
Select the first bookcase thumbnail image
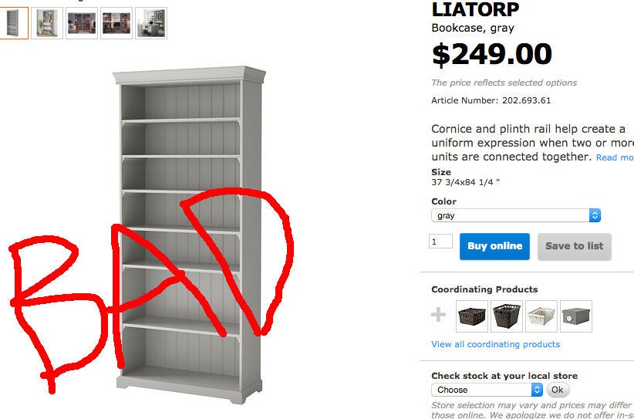tap(13, 23)
